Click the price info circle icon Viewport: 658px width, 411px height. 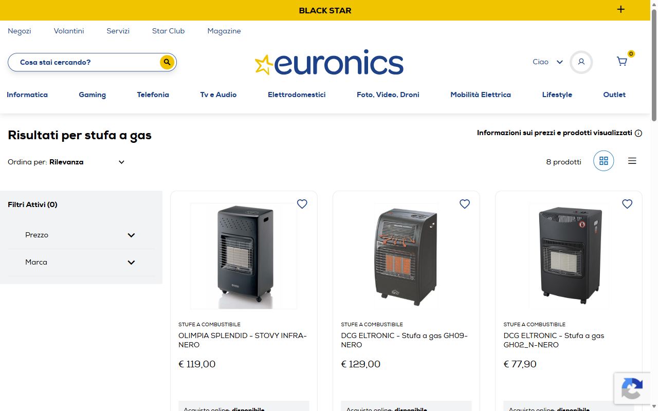(x=638, y=133)
